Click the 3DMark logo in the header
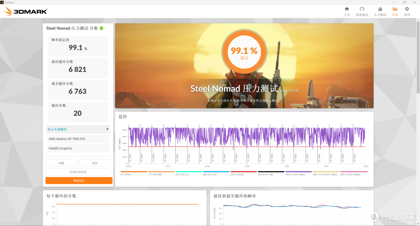The image size is (420, 226). pos(26,11)
